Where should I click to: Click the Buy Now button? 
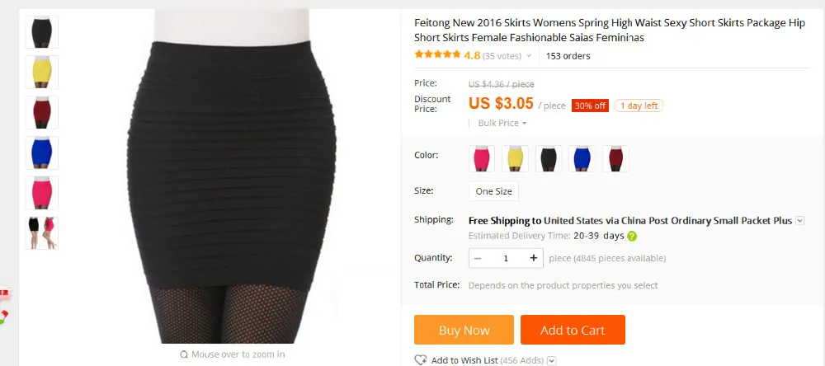464,330
